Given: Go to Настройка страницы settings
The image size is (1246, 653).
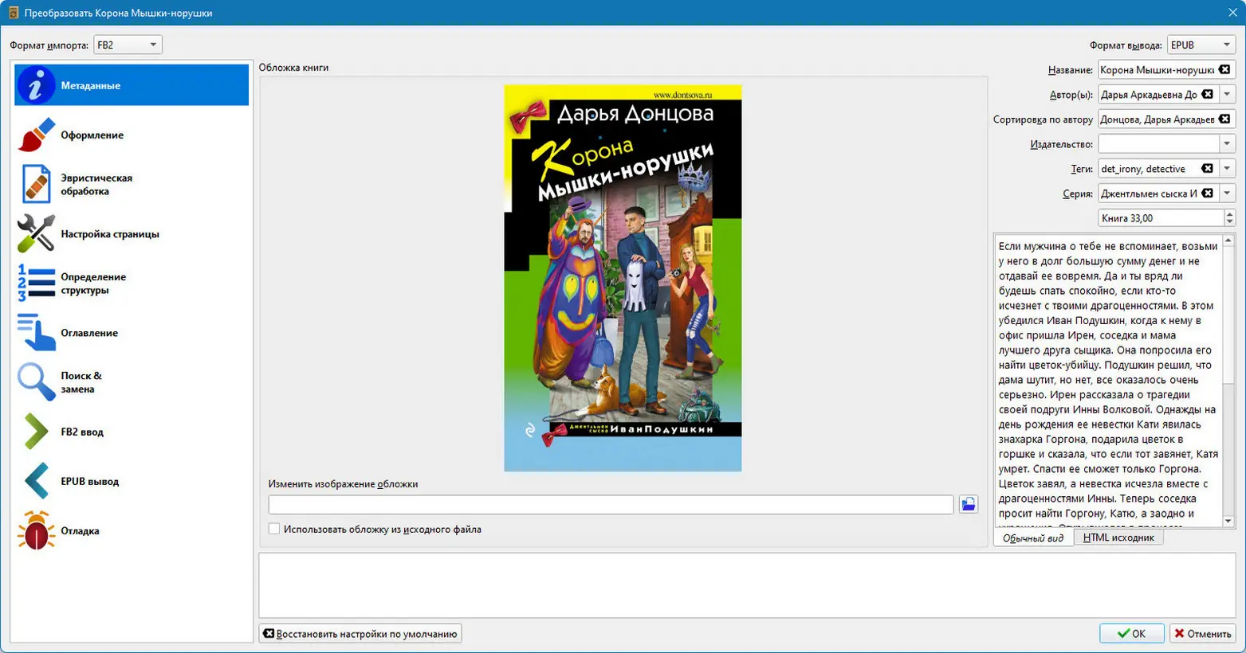Looking at the screenshot, I should [x=132, y=234].
